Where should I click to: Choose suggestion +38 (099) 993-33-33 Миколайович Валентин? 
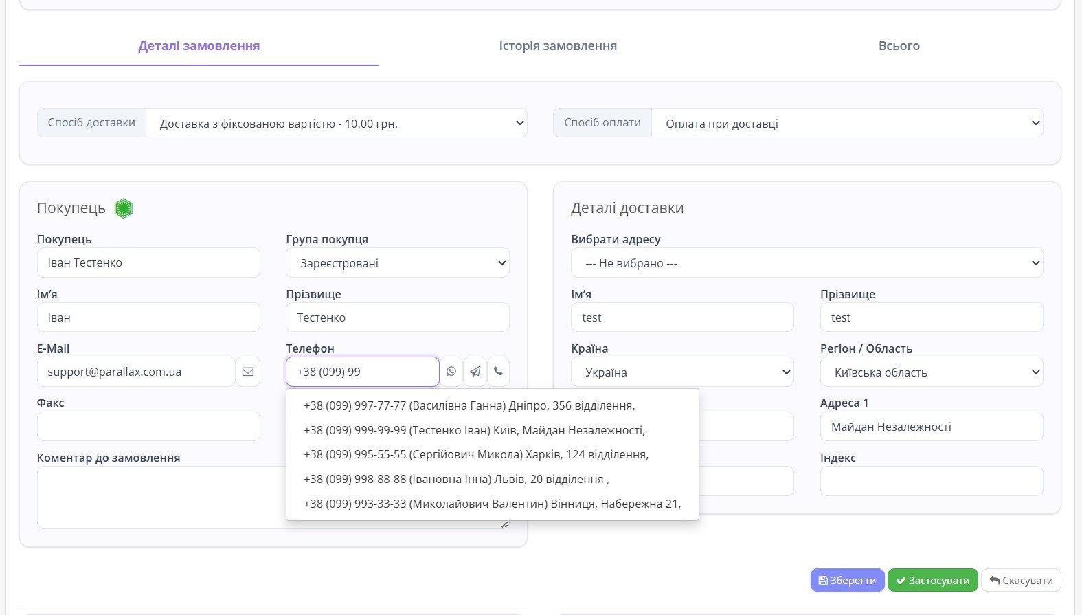click(x=493, y=504)
